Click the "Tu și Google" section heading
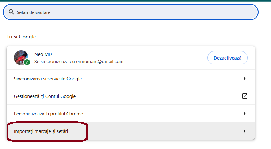This screenshot has height=149, width=271. point(21,37)
